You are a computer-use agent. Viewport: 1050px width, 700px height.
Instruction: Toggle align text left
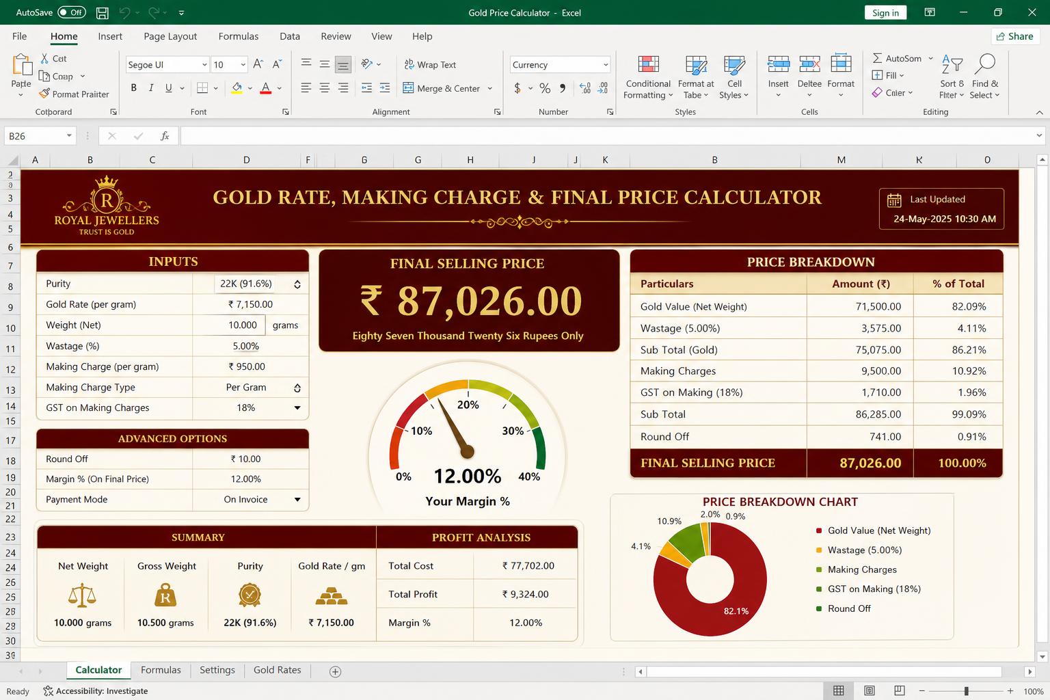306,88
